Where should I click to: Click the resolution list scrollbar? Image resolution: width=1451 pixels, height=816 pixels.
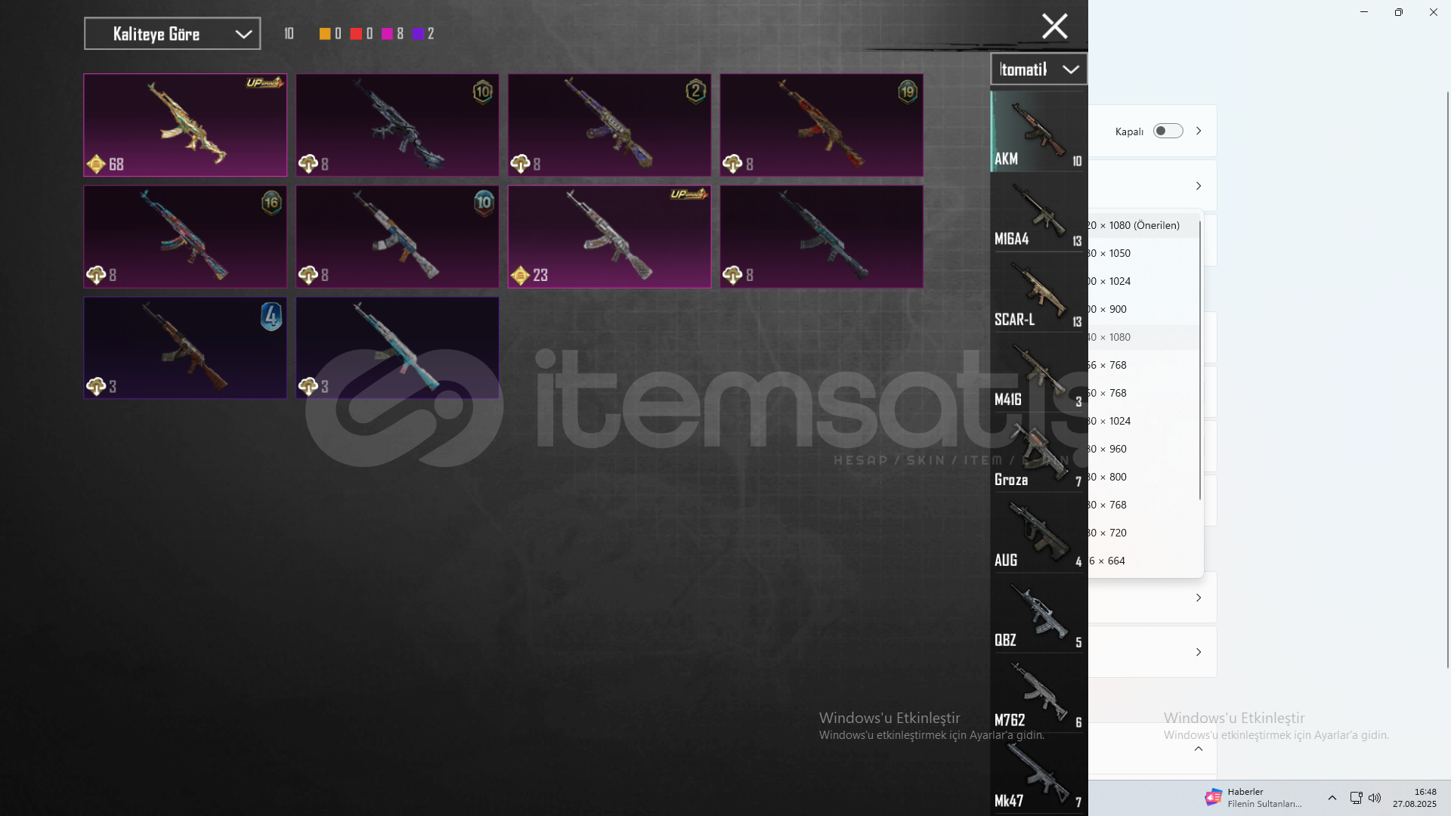click(1200, 359)
